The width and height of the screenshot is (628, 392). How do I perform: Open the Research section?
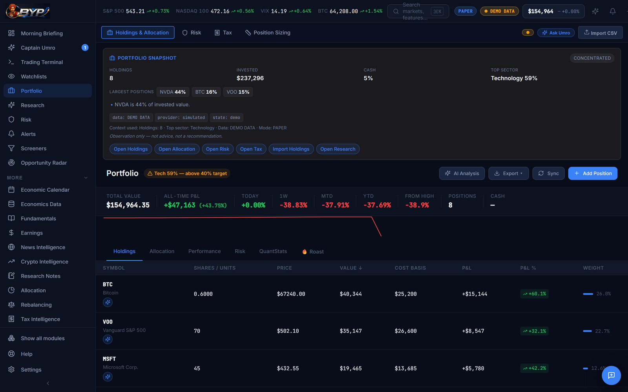[x=47, y=105]
